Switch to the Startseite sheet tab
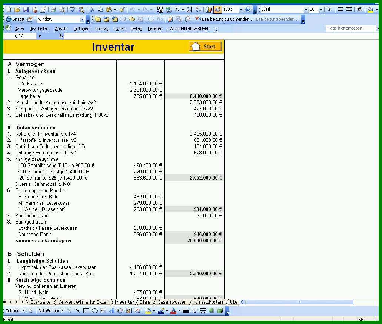382x324 pixels. [40, 302]
